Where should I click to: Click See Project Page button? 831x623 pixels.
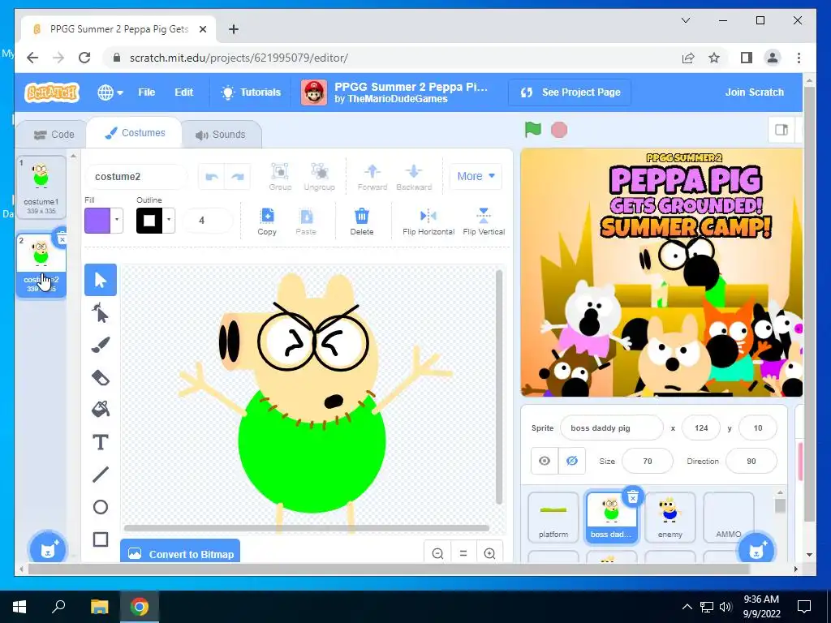coord(570,92)
